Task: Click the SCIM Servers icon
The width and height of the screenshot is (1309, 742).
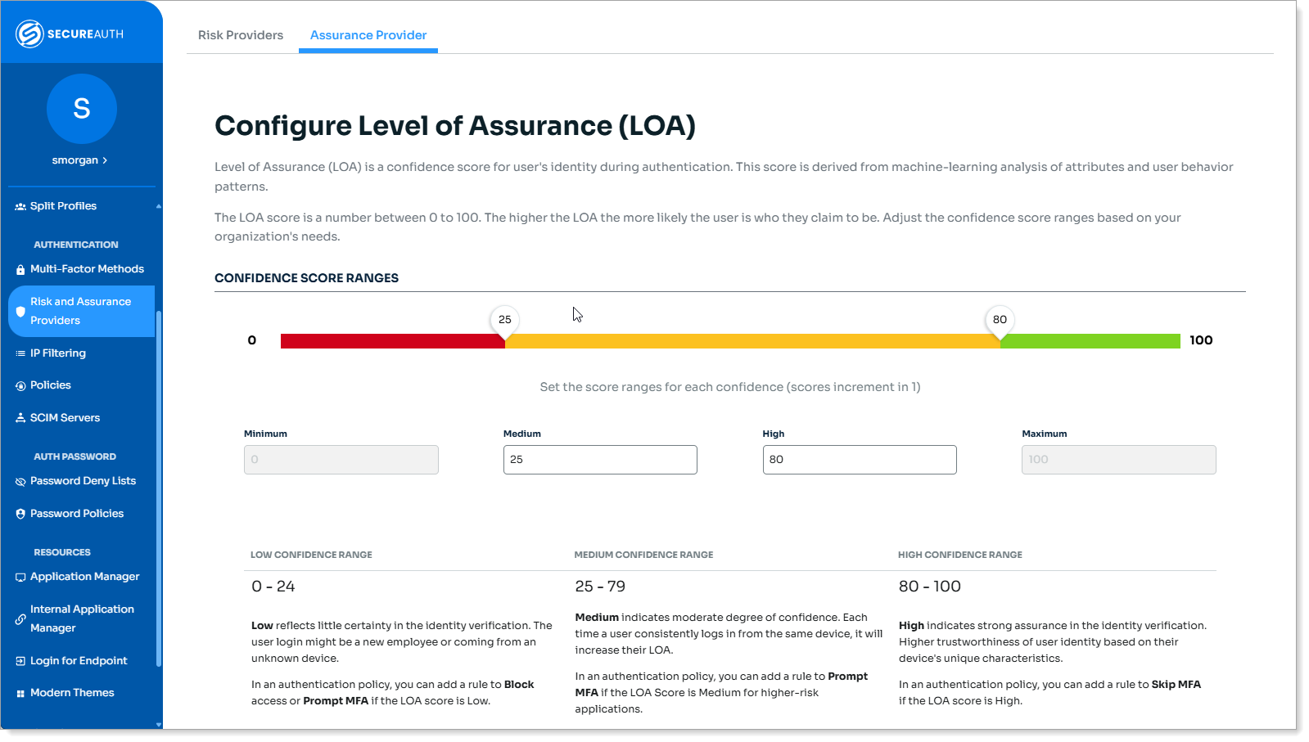Action: pos(20,418)
